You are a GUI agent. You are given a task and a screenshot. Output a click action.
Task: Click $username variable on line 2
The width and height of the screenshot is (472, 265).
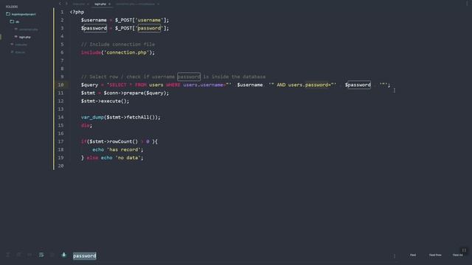click(x=94, y=20)
